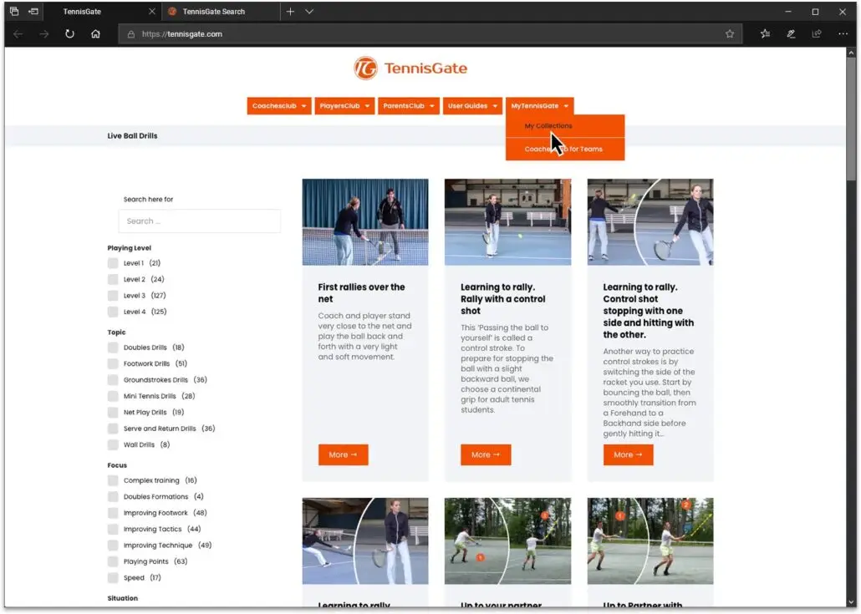Screen dimensions: 861x614
Task: Open Up to Partner with drill thumbnail
Action: (x=650, y=541)
